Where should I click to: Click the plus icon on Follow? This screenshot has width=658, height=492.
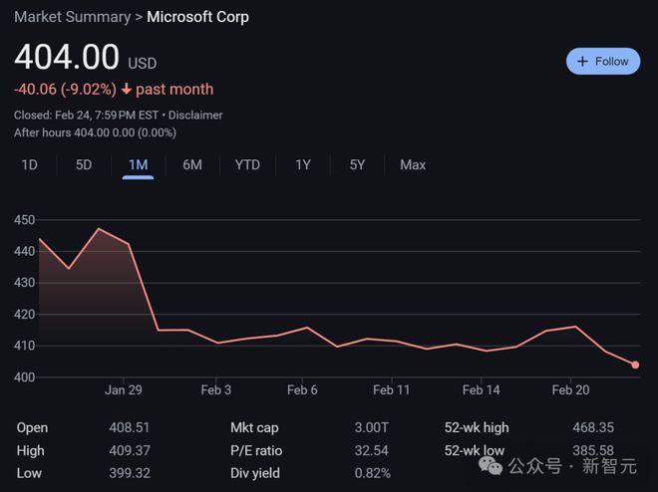583,61
